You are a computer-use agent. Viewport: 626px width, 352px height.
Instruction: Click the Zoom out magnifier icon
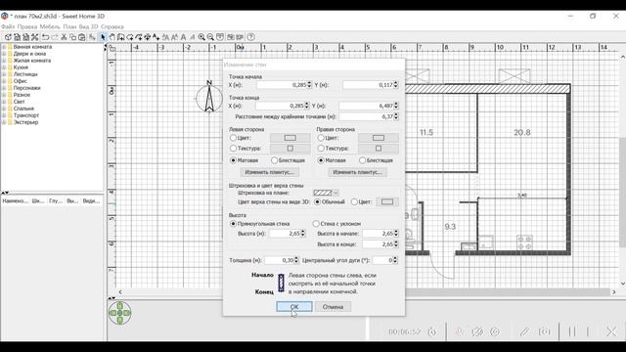210,37
